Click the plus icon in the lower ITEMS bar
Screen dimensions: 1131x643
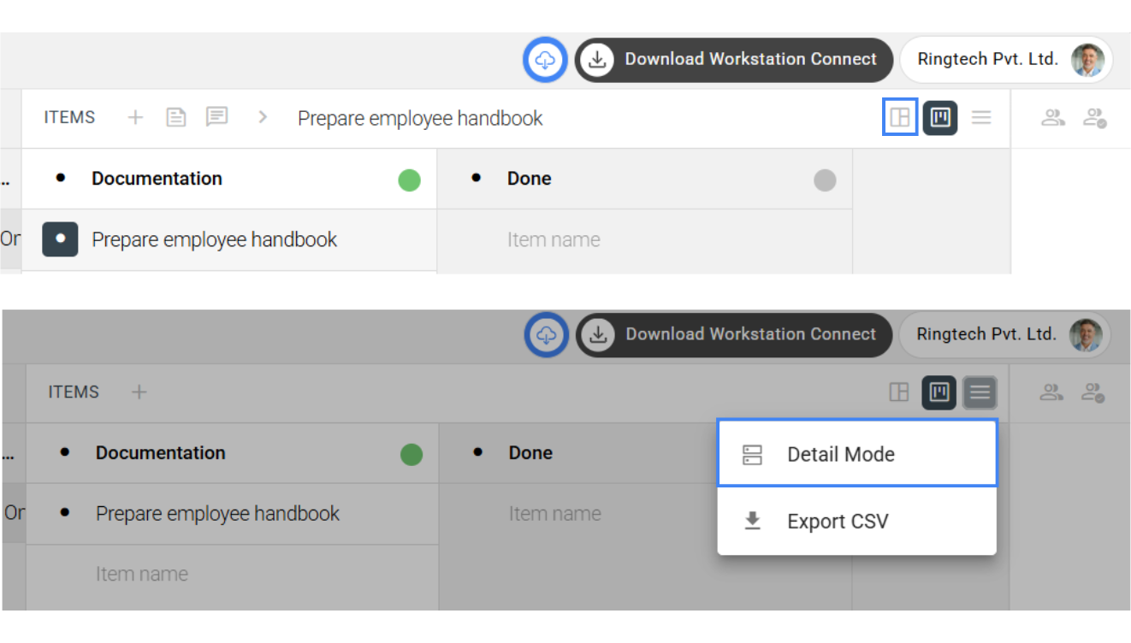coord(139,392)
